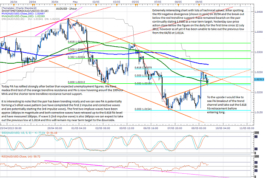Click the highlighted current price tag 1.02313
The image size is (266, 178).
259,79
